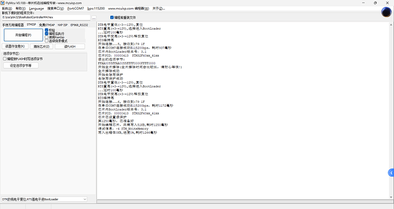
Task: Click the blue globe logo icon
Action: point(387,12)
